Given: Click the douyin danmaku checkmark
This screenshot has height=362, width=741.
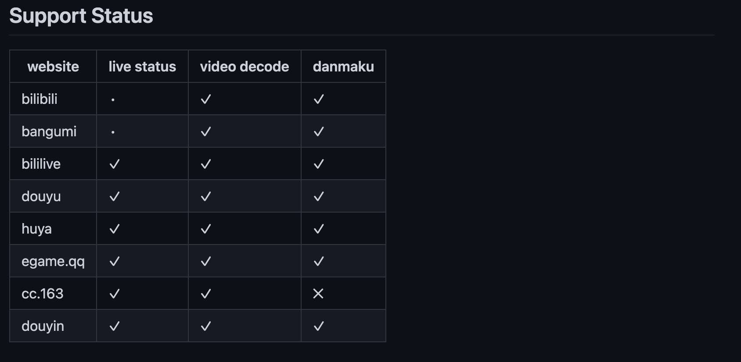Looking at the screenshot, I should 319,326.
